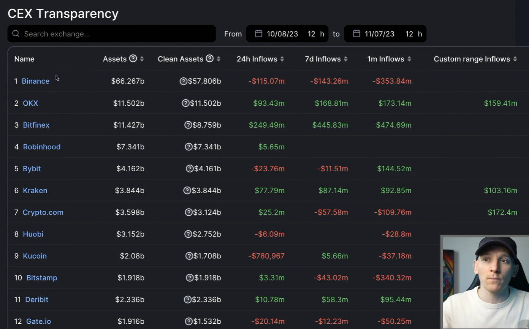Open the To date calendar icon

pyautogui.click(x=356, y=34)
